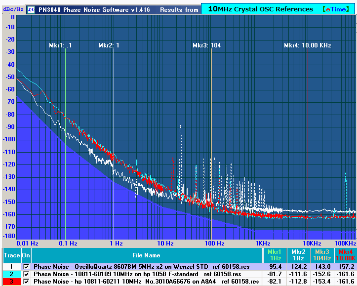Click the Mkr4 10.00K column header
357x286 pixels.
point(345,255)
